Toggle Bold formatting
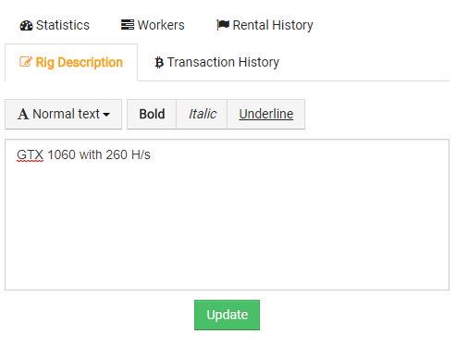Viewport: 456px width, 346px height. (152, 114)
